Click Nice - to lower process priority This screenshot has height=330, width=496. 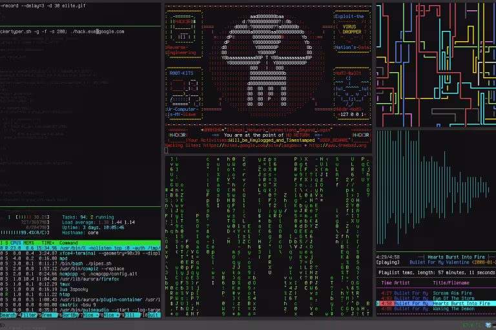pos(92,315)
